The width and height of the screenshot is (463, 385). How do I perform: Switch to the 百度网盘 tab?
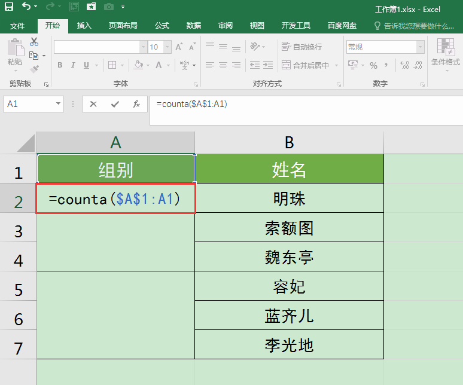click(342, 26)
